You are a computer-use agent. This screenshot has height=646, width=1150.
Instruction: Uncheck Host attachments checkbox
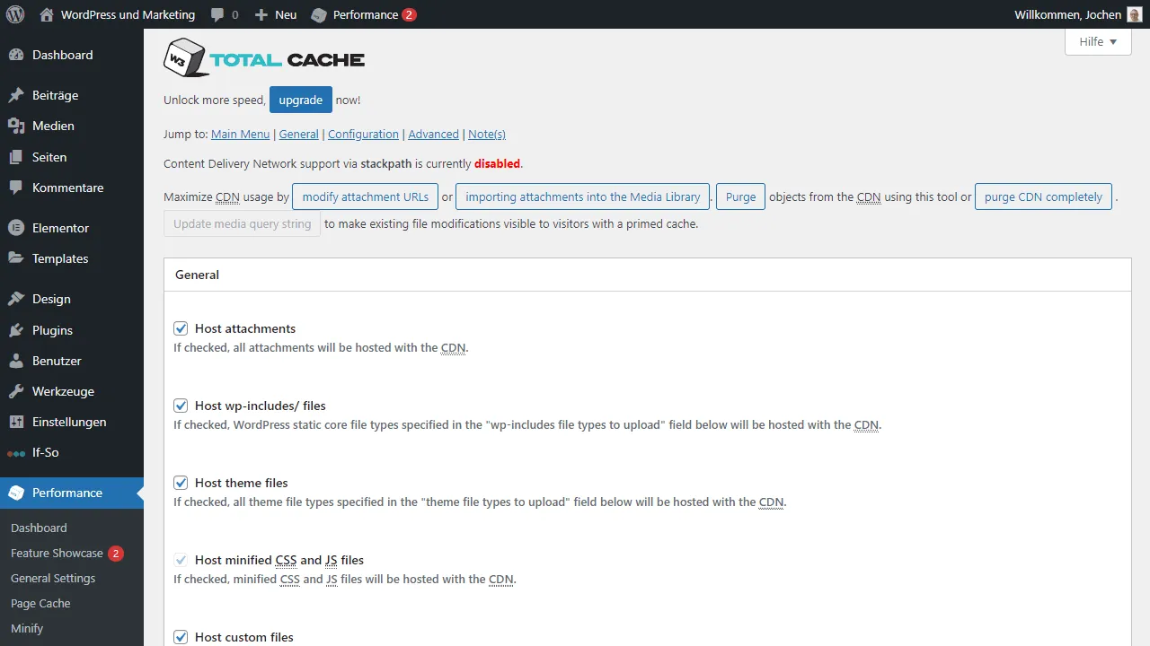[181, 328]
